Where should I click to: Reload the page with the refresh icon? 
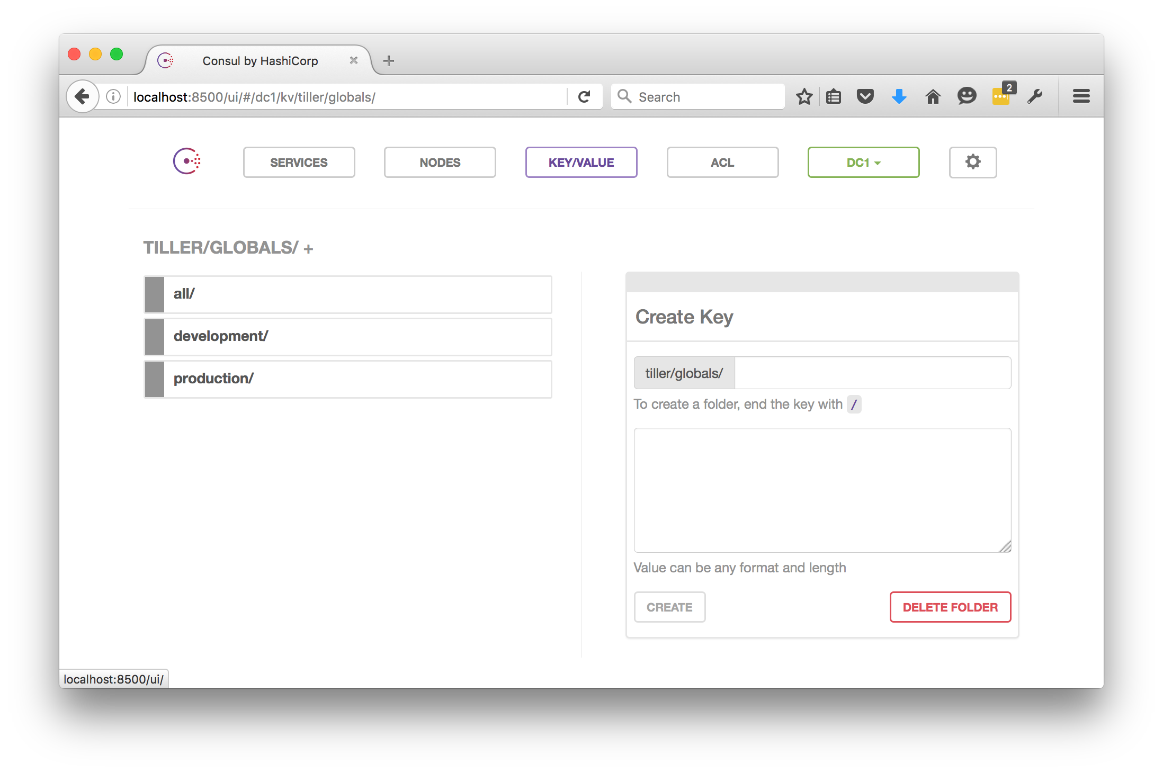coord(584,97)
